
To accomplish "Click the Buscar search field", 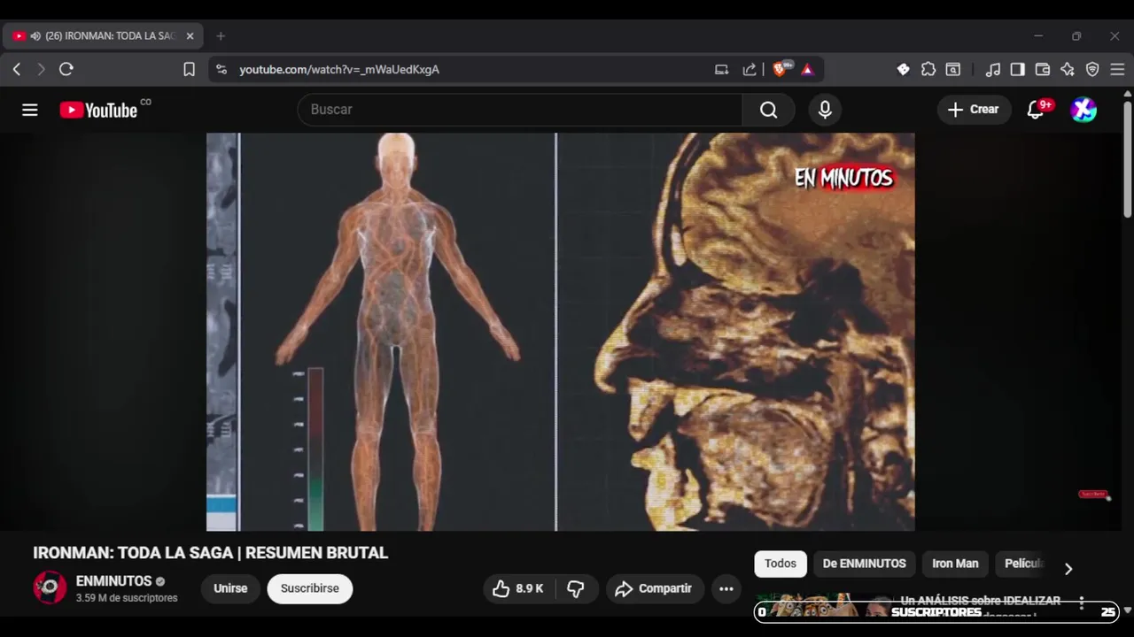I will (520, 110).
